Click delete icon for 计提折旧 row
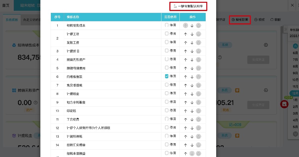The image size is (299, 157). click(199, 51)
